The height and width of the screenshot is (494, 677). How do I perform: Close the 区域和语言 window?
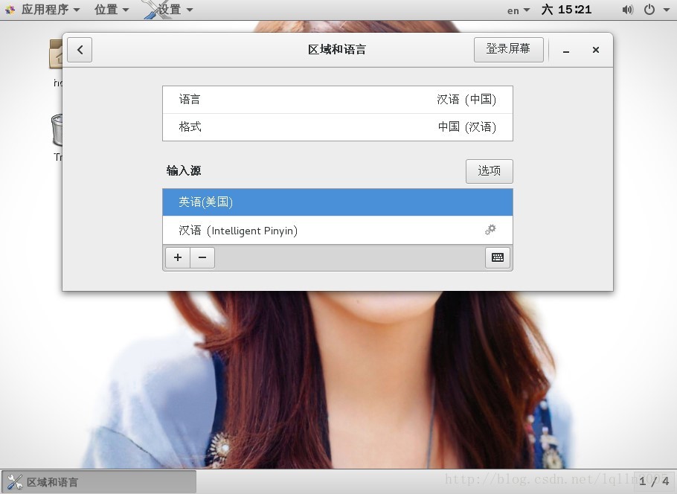tap(595, 50)
